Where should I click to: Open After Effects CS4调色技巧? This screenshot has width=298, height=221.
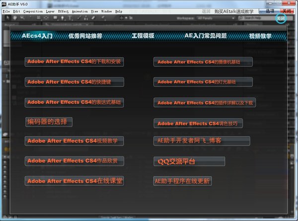pyautogui.click(x=198, y=123)
